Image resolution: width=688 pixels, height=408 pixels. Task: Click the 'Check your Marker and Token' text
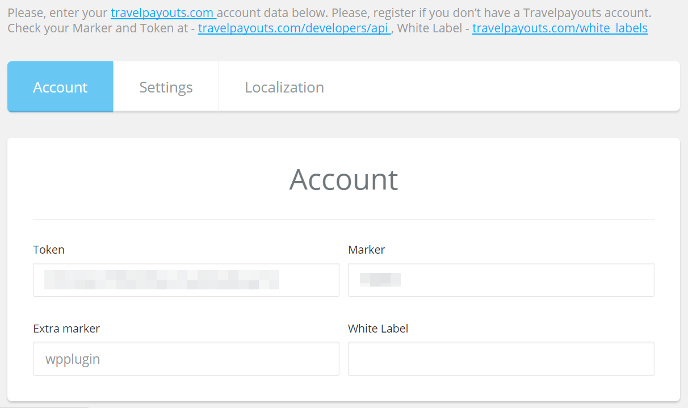click(97, 28)
